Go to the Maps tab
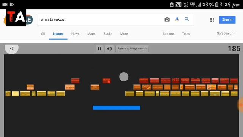This screenshot has width=243, height=137. 92,34
